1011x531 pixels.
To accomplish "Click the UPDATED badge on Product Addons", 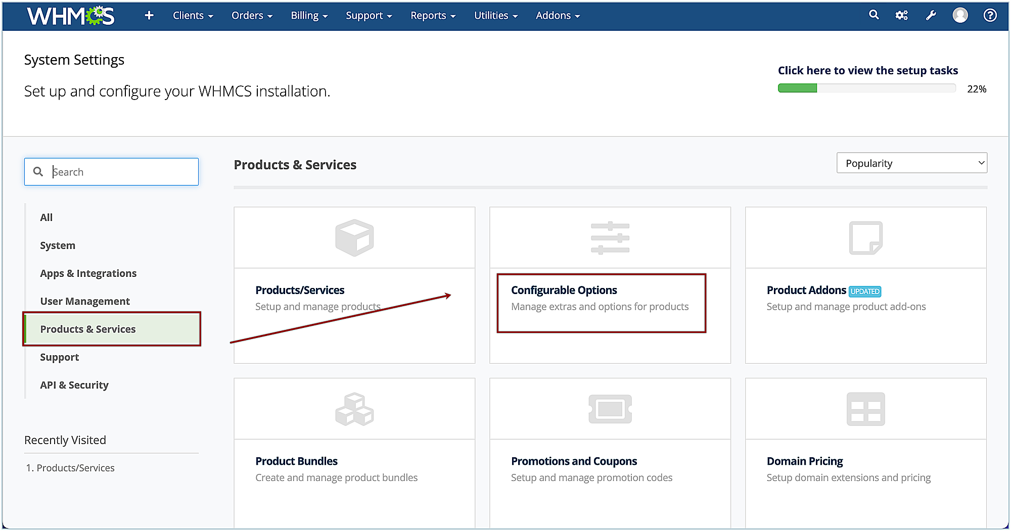I will pyautogui.click(x=865, y=292).
